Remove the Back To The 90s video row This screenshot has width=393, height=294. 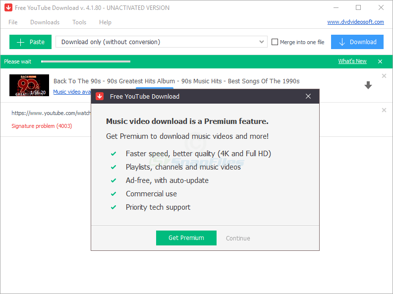coord(384,76)
